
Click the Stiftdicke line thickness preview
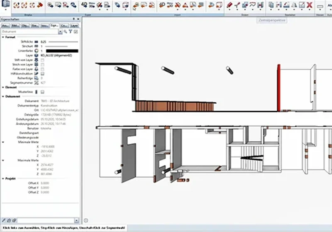click(63, 42)
